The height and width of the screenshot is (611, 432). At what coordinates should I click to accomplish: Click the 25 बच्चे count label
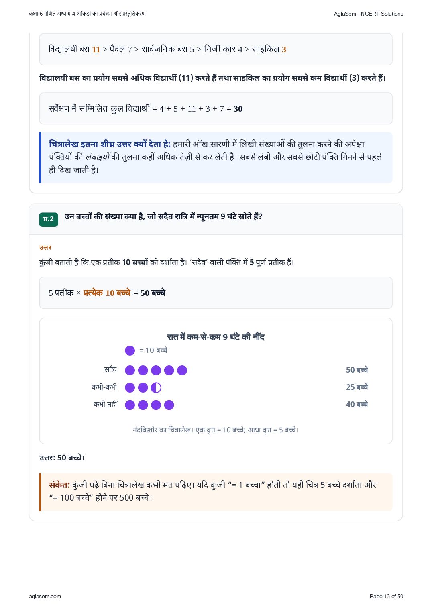point(357,387)
